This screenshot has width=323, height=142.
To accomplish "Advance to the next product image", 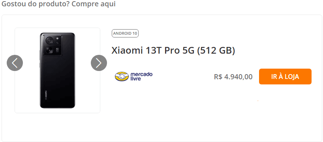I will click(99, 63).
